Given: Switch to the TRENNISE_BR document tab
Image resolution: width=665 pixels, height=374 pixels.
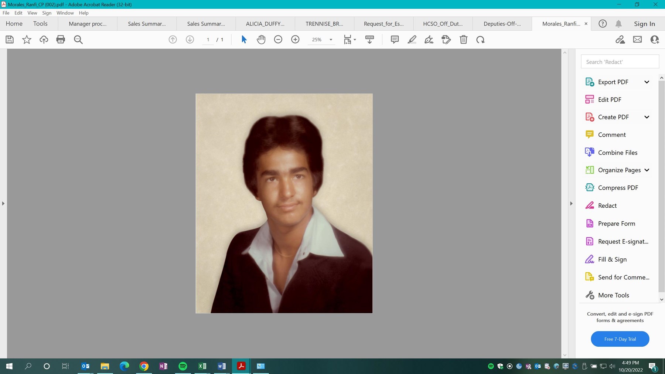Looking at the screenshot, I should 324,23.
